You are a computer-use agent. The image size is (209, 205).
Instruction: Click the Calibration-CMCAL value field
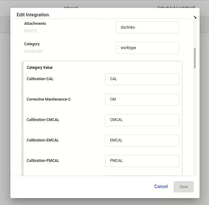tap(142, 120)
